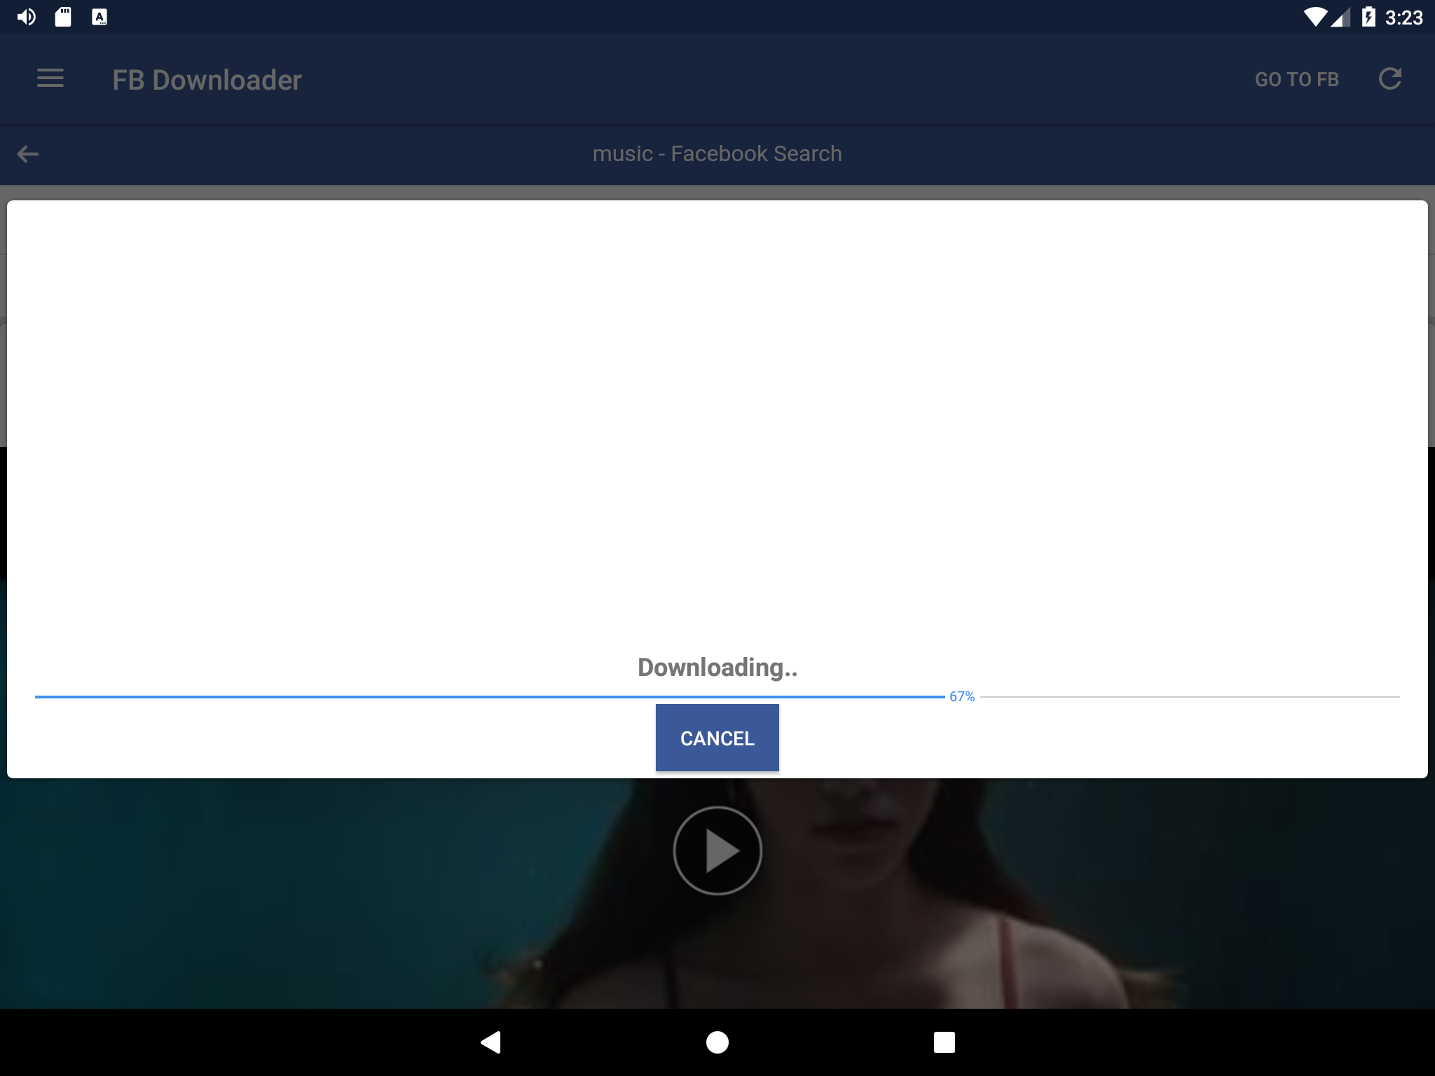Go back using browser back arrow

point(28,153)
